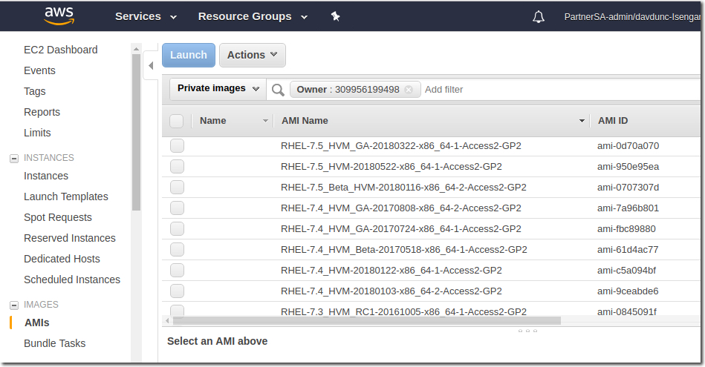Open Dedicated Hosts in the sidebar
705x367 pixels.
[62, 259]
